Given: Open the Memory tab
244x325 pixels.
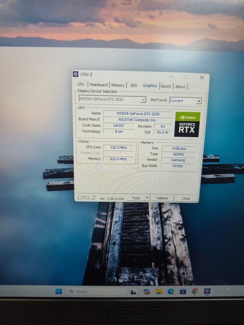Looking at the screenshot, I should (x=118, y=85).
